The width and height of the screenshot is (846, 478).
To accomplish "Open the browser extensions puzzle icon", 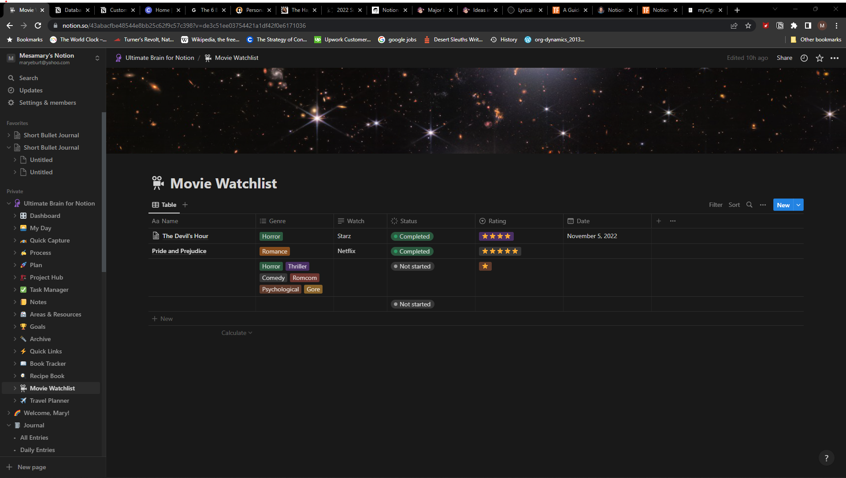I will point(794,26).
